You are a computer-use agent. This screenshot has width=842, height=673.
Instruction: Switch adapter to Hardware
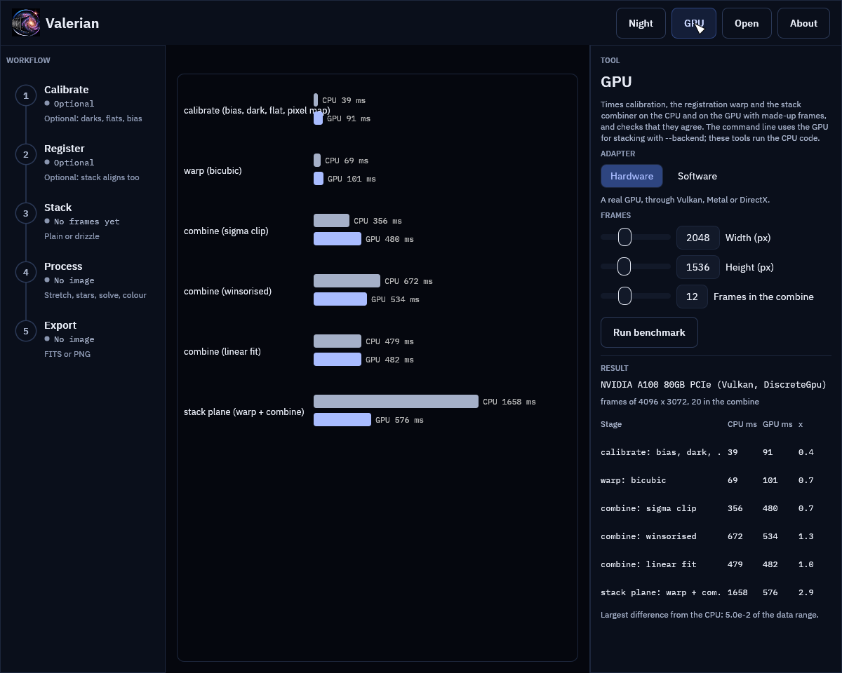(x=631, y=176)
